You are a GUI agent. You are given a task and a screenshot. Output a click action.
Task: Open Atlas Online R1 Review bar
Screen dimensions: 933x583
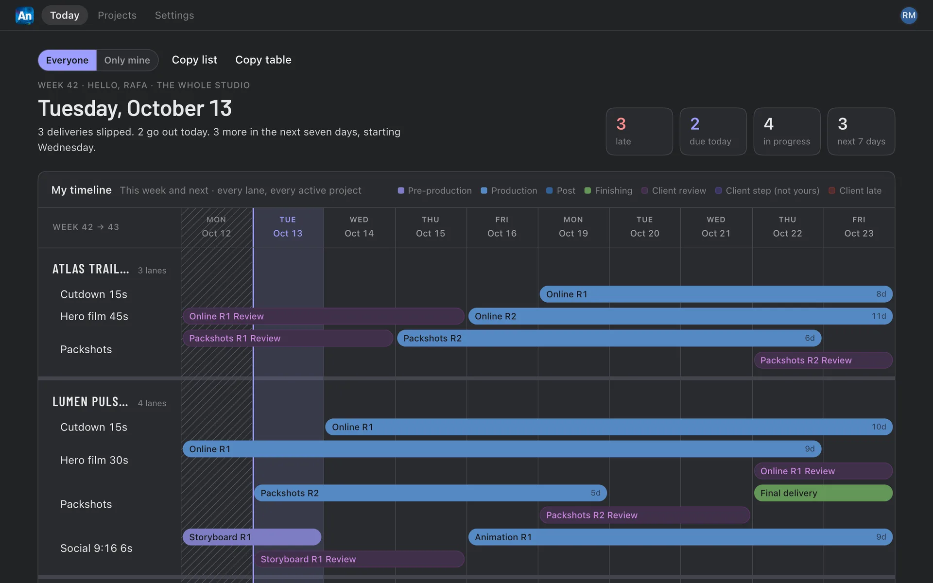(x=323, y=316)
